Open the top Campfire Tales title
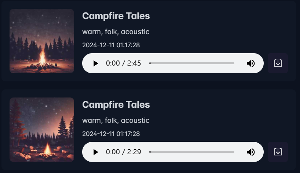The image size is (300, 173). pos(116,16)
